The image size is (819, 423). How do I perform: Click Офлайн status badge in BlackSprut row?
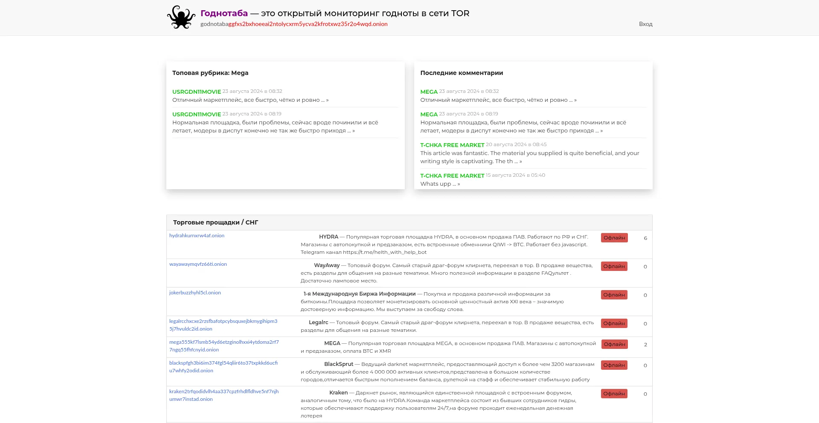click(x=614, y=365)
